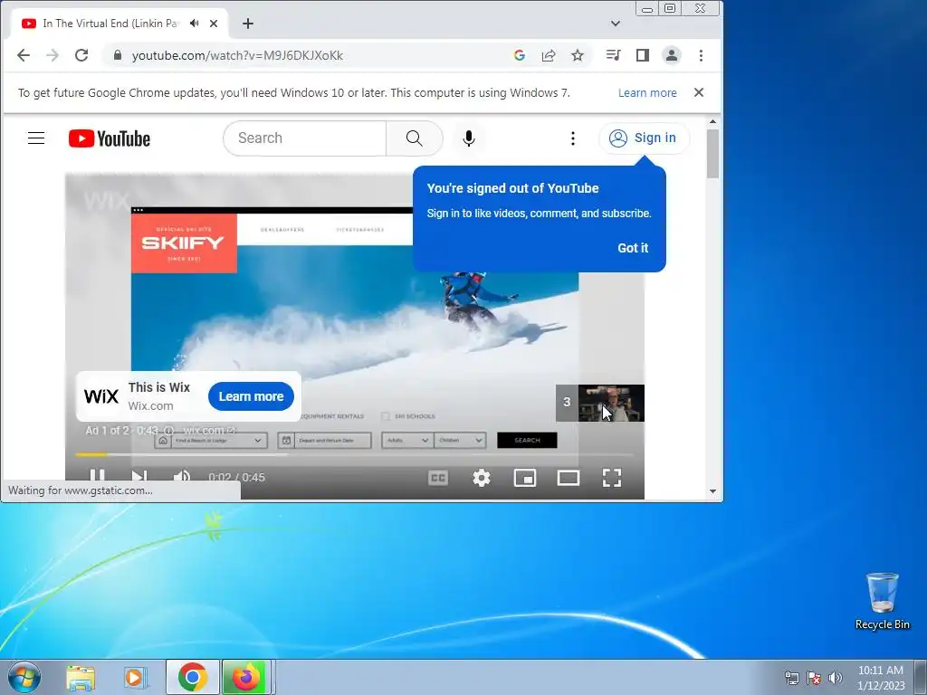Share this page icon in address bar
The image size is (927, 695).
549,55
